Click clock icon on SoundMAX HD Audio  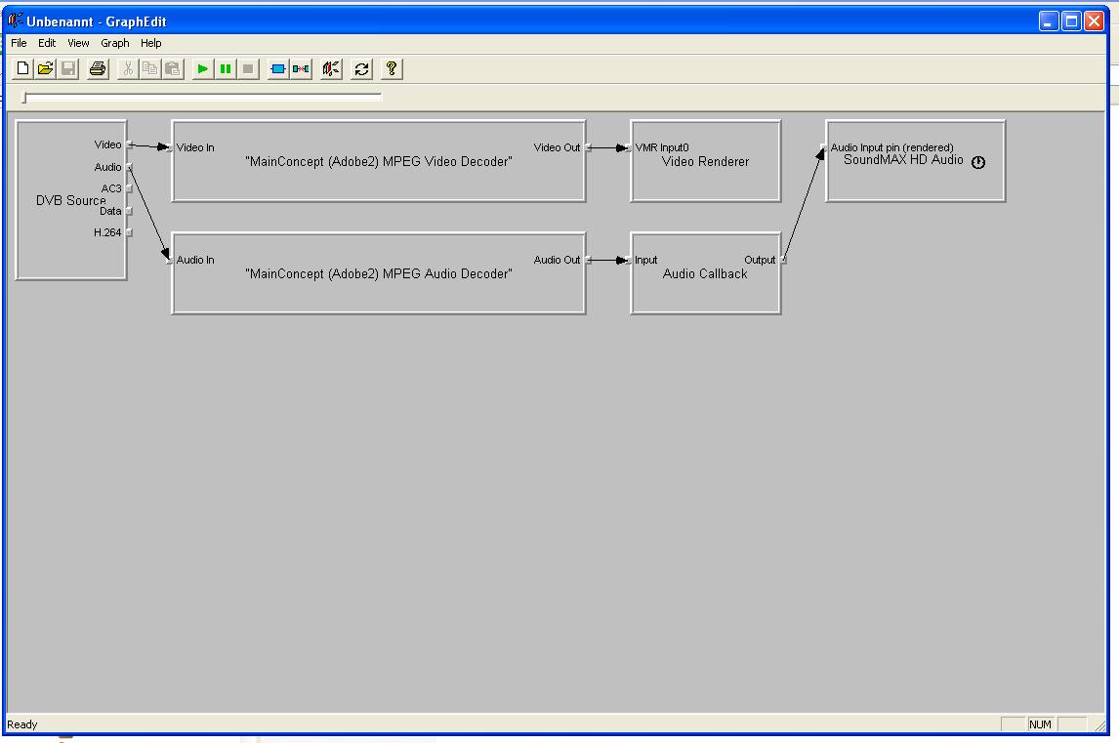(x=978, y=163)
